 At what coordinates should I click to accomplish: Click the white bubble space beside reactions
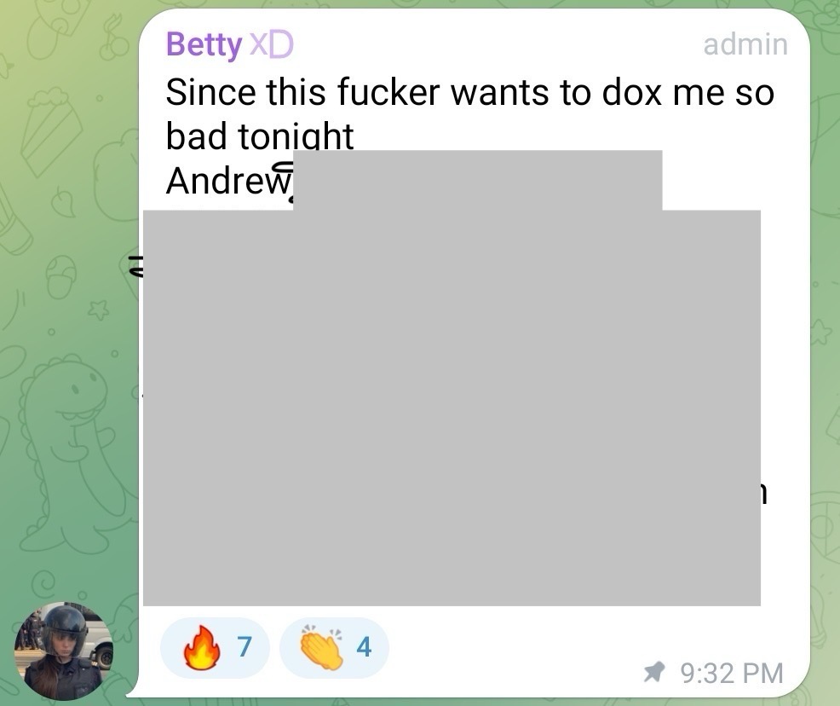(515, 647)
